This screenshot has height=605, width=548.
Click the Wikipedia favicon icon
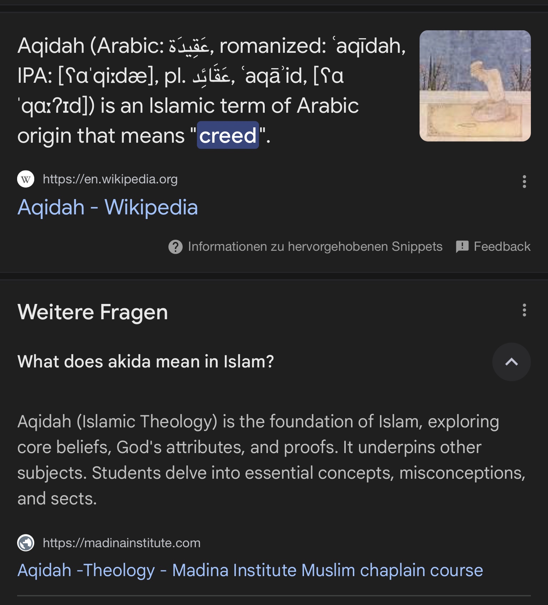click(x=26, y=179)
